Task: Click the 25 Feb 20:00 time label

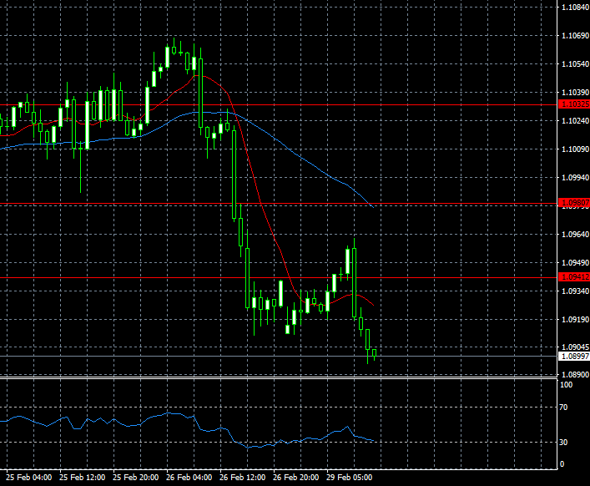Action: point(136,478)
